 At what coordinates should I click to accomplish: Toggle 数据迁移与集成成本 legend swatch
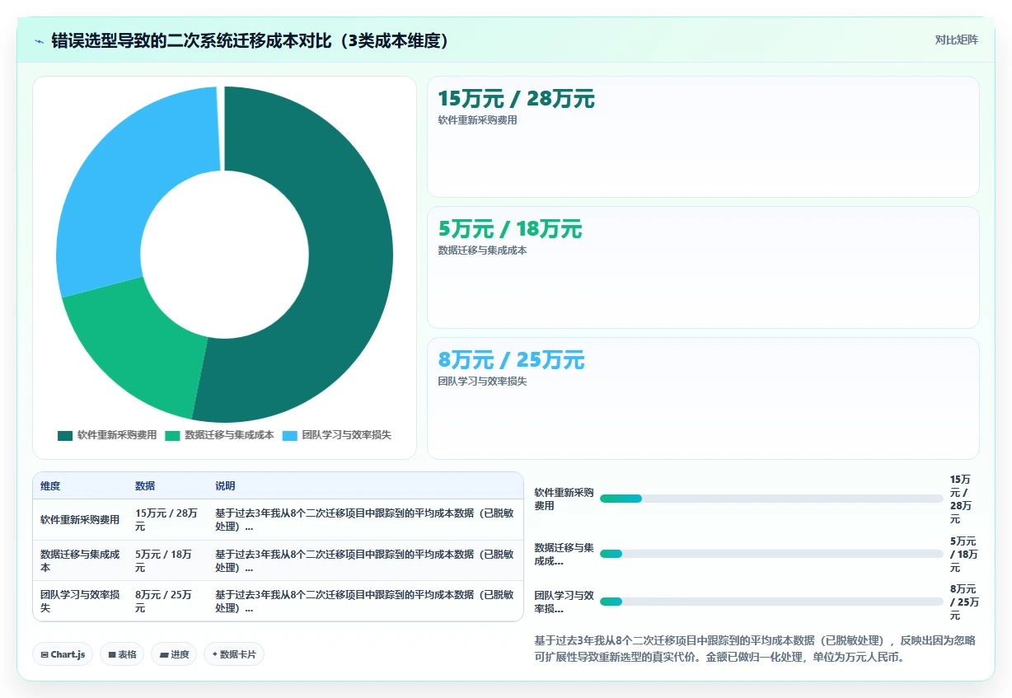pos(173,435)
